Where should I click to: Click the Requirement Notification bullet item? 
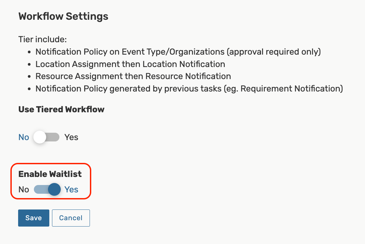189,88
